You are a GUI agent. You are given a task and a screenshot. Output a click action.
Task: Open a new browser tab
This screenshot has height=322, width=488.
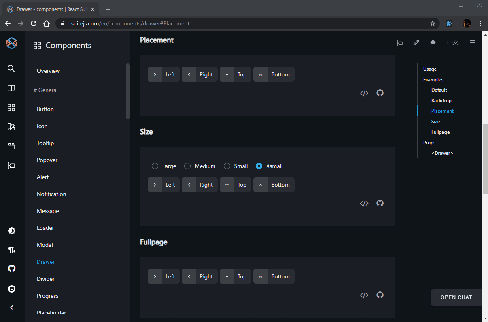coord(108,9)
